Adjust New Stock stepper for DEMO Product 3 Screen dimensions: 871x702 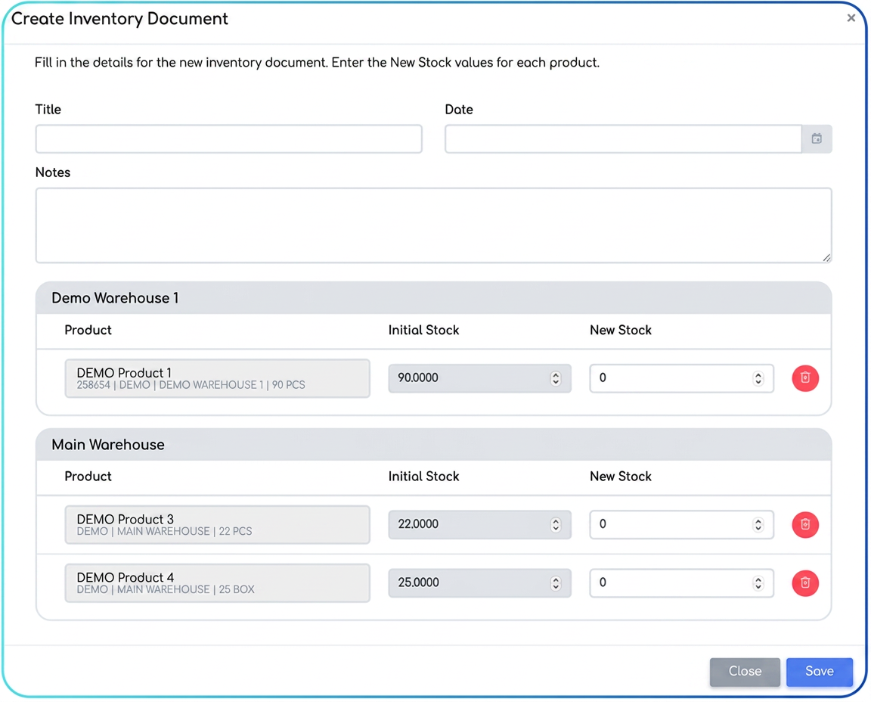click(758, 525)
